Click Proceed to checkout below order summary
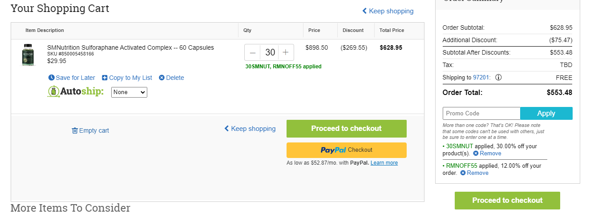Screen dimensions: 598x213 point(507,201)
